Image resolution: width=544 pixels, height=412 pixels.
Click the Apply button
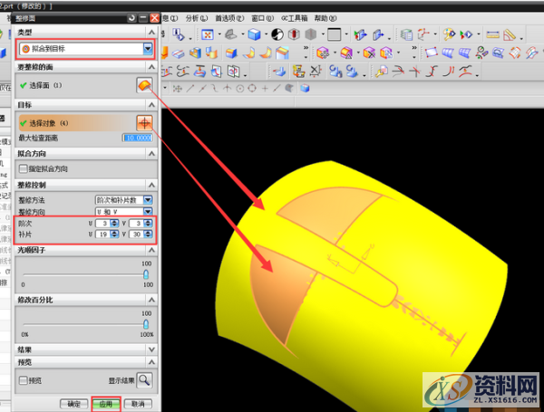pos(108,404)
